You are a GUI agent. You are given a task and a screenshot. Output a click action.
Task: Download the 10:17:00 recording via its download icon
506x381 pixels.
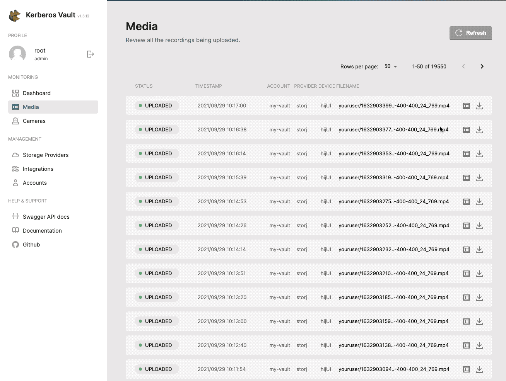(x=479, y=105)
